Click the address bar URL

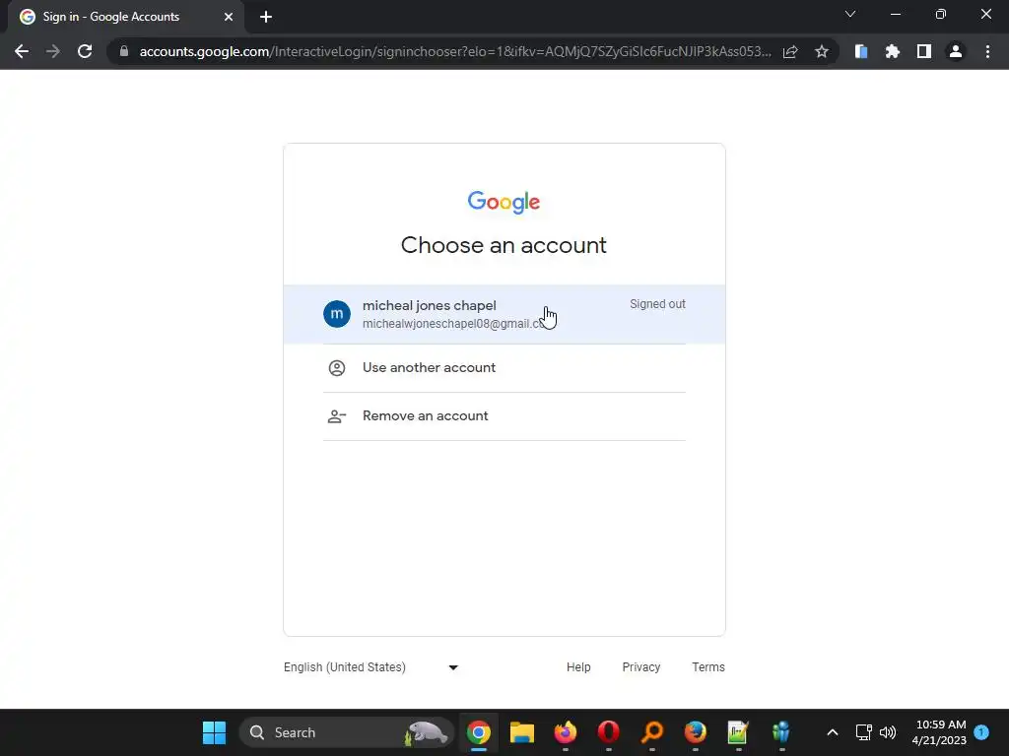tap(454, 51)
